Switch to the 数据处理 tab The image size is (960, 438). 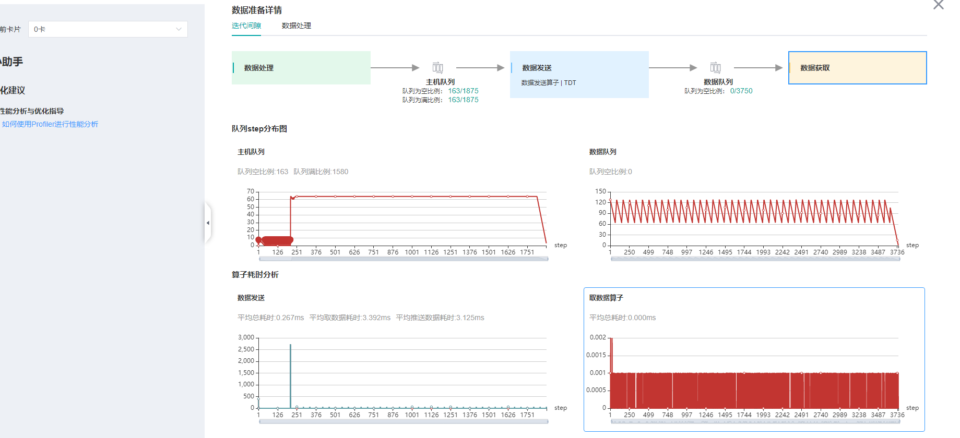[297, 26]
